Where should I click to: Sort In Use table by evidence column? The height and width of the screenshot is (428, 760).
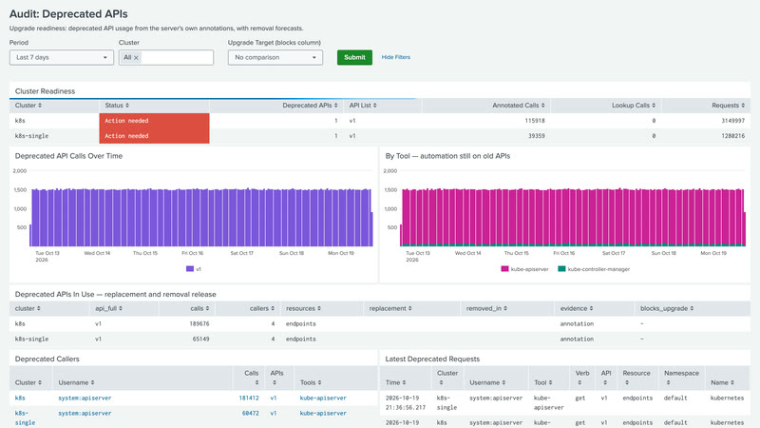[x=577, y=308]
